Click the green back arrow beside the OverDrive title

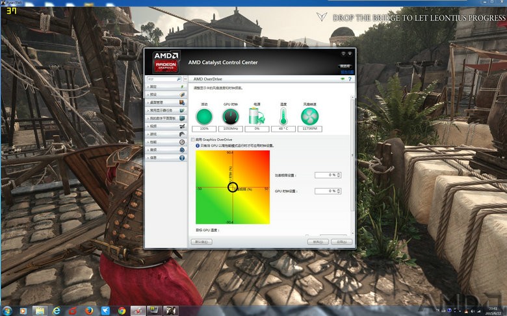[343, 79]
